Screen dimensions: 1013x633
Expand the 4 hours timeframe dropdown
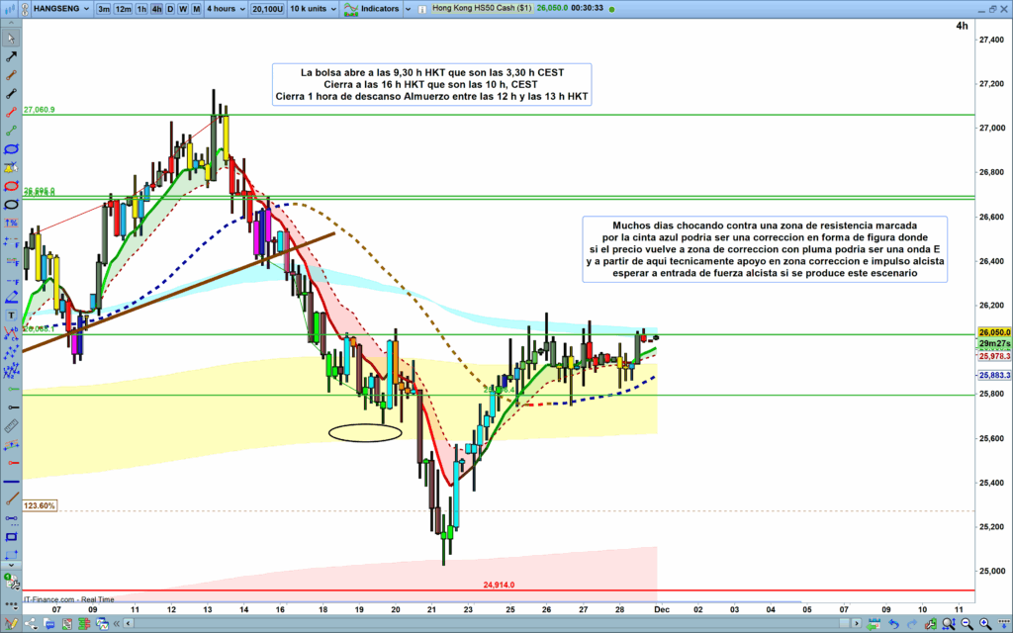tap(224, 8)
